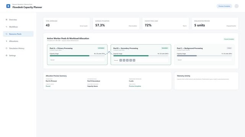Screen dimensions: 245x137
Task: Click Flowdesk Capacity Planner title
Action: (x=27, y=7)
